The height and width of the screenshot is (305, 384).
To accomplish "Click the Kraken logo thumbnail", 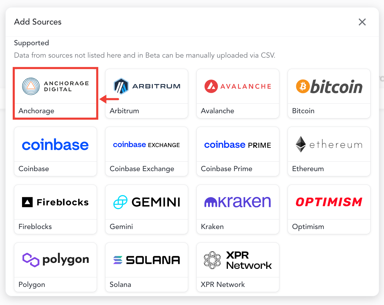I will pos(238,202).
